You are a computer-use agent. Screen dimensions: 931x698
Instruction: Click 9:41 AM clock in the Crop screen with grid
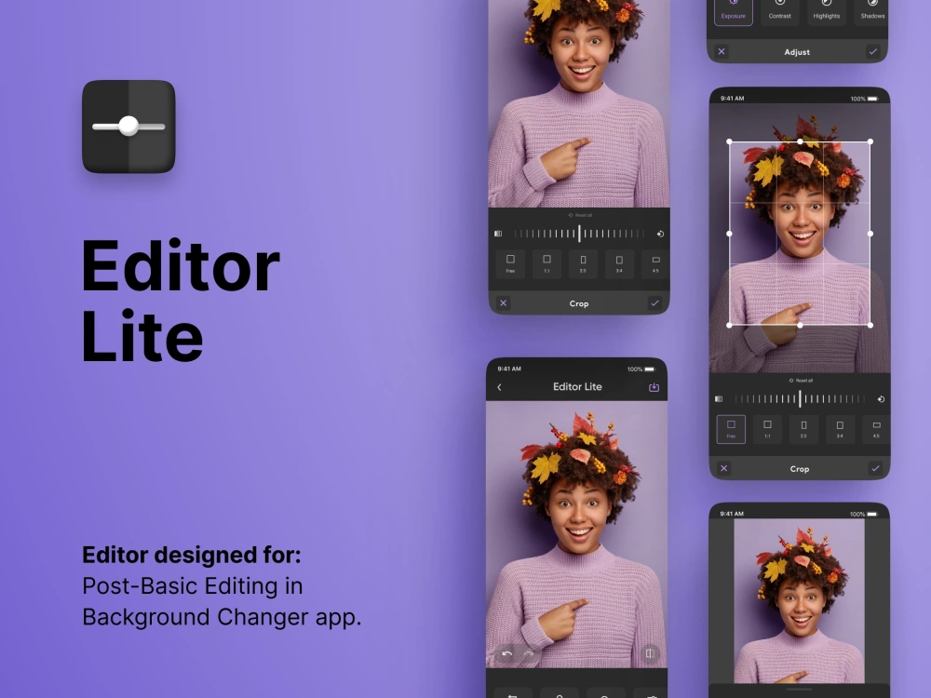tap(732, 99)
